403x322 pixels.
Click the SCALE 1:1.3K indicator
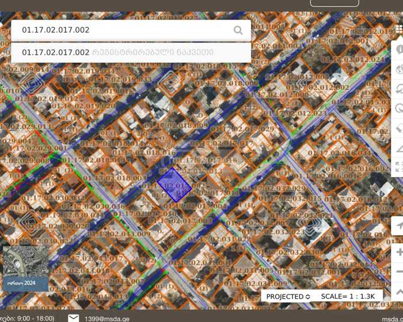click(x=348, y=296)
